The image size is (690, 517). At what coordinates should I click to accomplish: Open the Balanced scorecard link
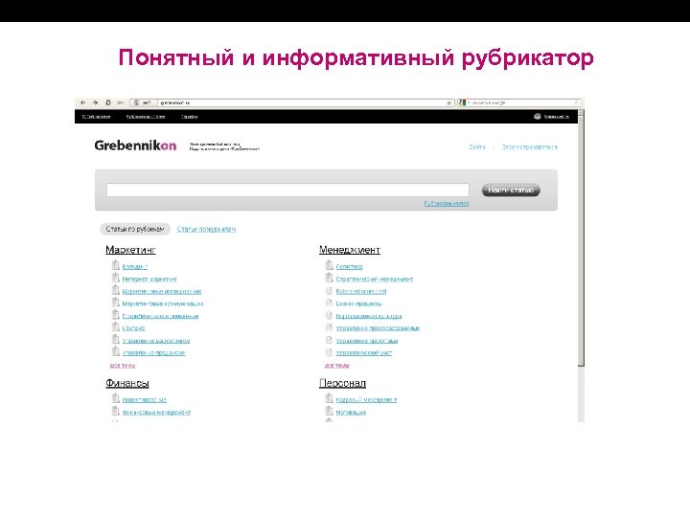tap(361, 291)
